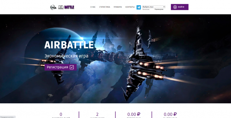
Task: Navigate to 'КОНТАКТЫ'
Action: (130, 7)
